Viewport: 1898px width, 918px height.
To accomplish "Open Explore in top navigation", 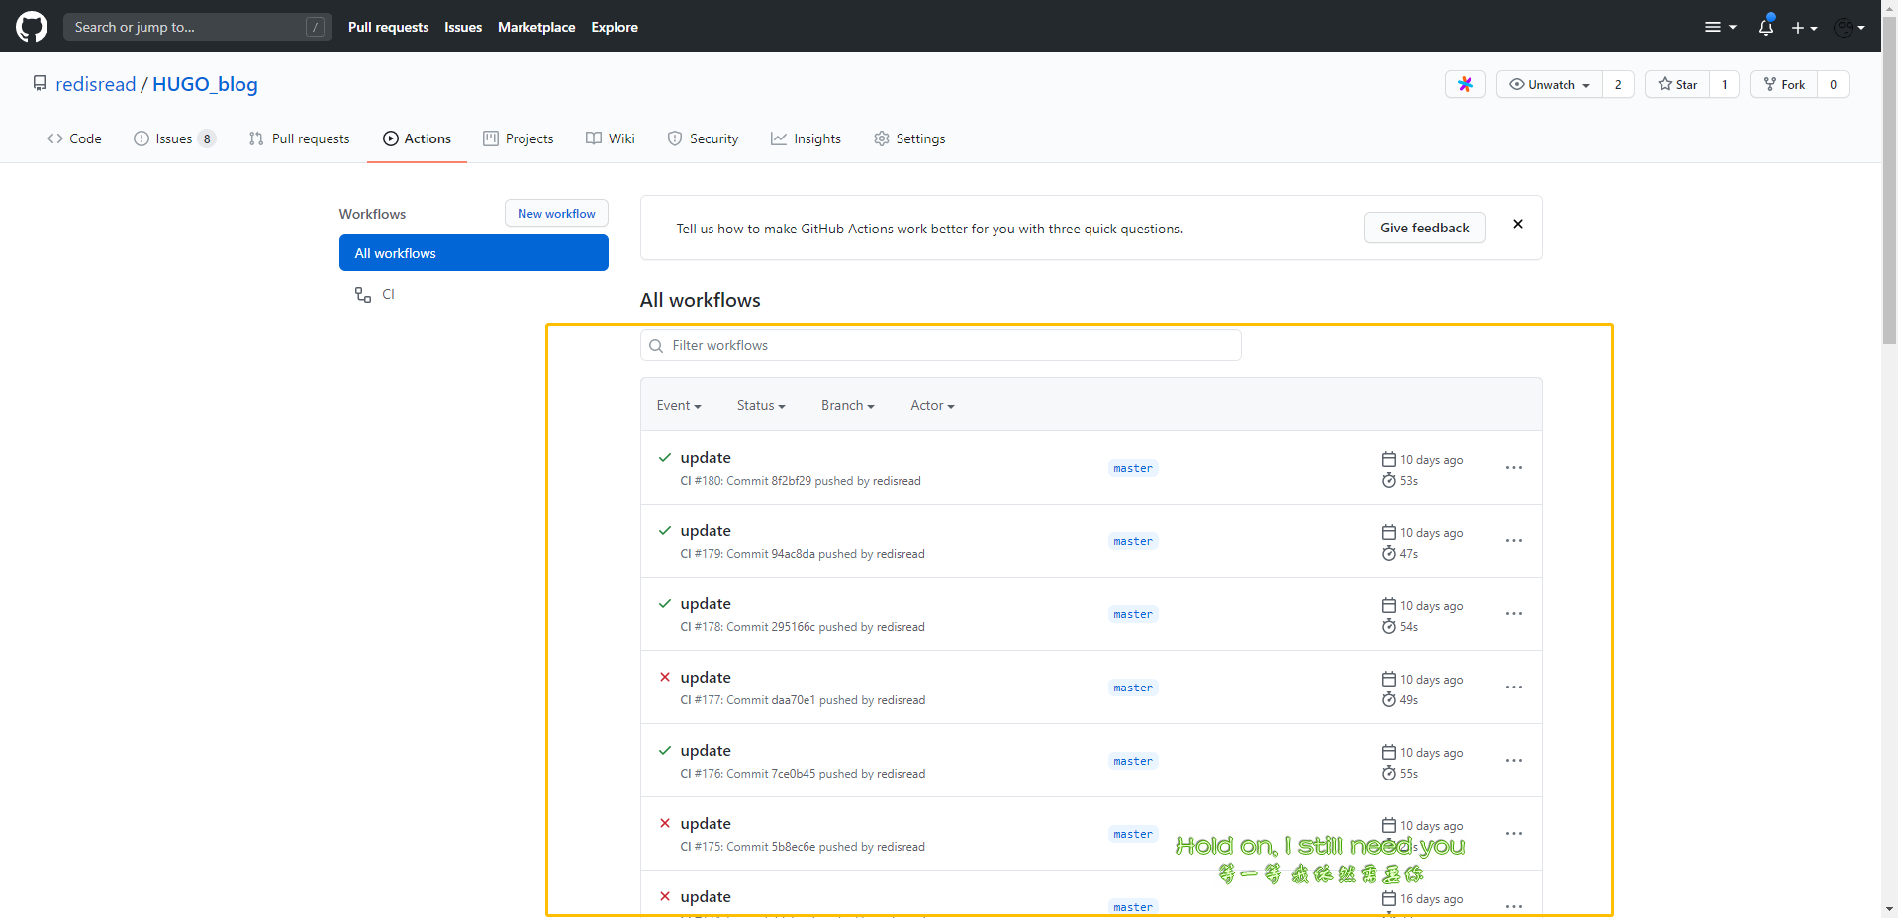I will pyautogui.click(x=615, y=27).
